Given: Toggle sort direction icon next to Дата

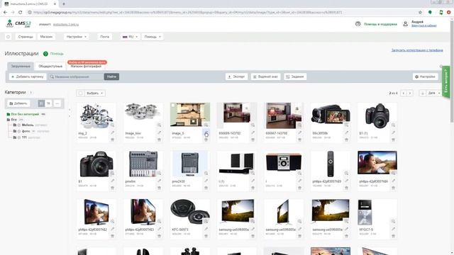Looking at the screenshot, I should pyautogui.click(x=423, y=93).
